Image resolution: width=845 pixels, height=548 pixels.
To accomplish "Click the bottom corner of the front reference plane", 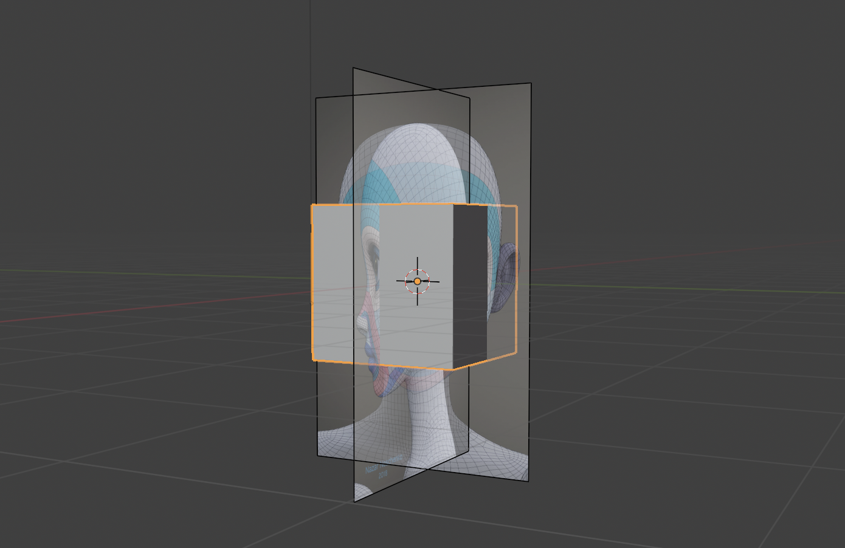I will 354,501.
